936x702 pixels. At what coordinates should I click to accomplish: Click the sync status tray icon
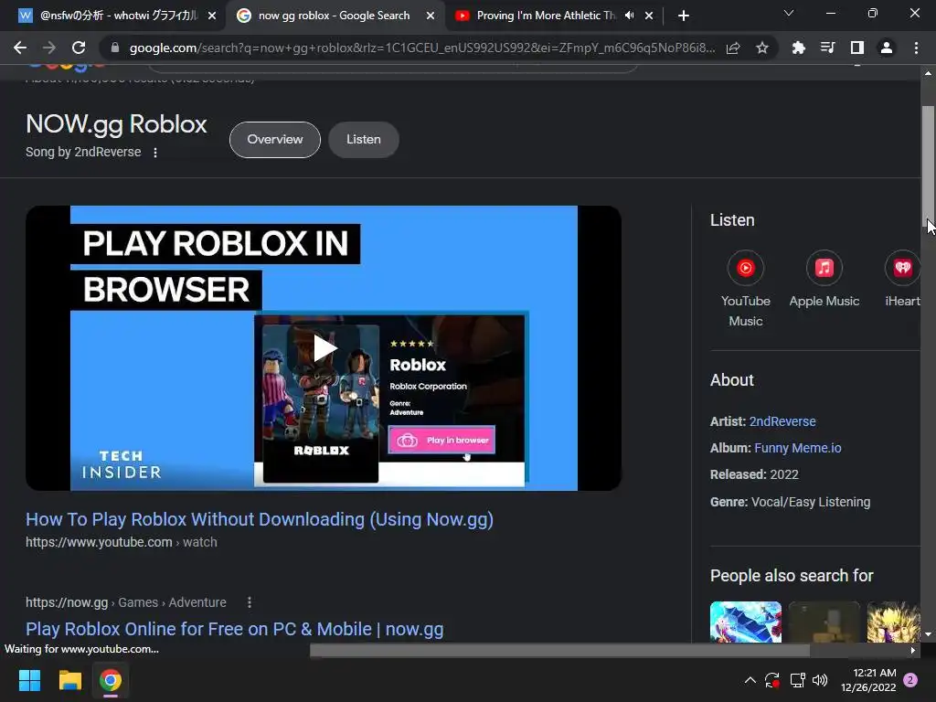(x=771, y=680)
